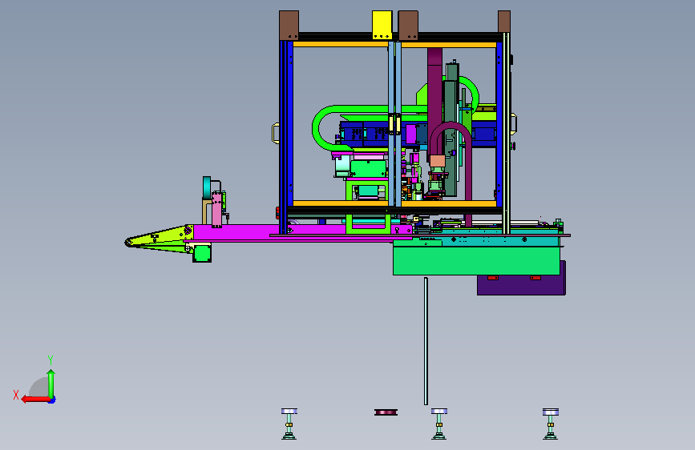Select the yellow block atop the frame
Screen dimensions: 695x450
(382, 25)
